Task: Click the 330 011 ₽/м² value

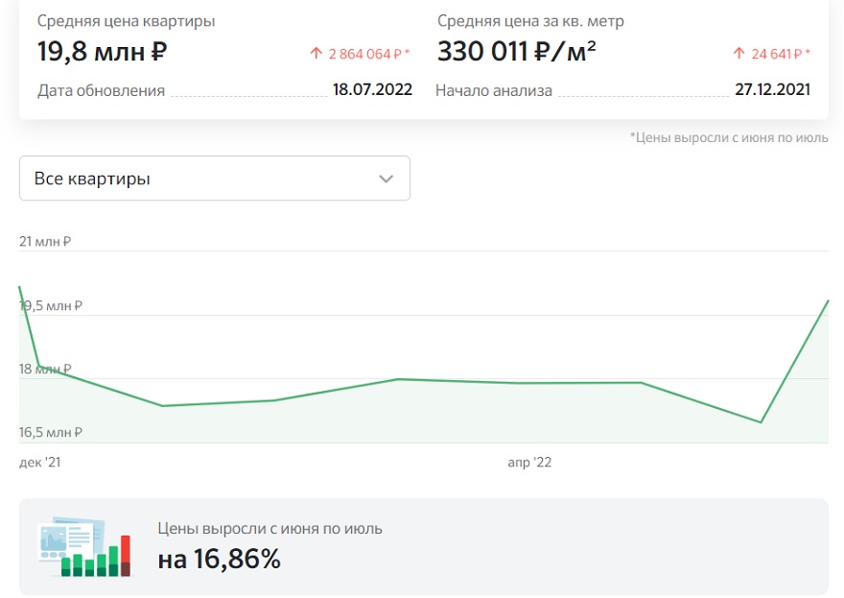Action: (x=516, y=52)
